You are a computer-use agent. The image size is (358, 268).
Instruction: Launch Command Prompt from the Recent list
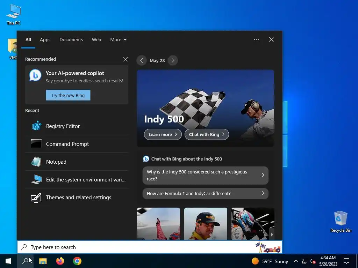tap(77, 144)
